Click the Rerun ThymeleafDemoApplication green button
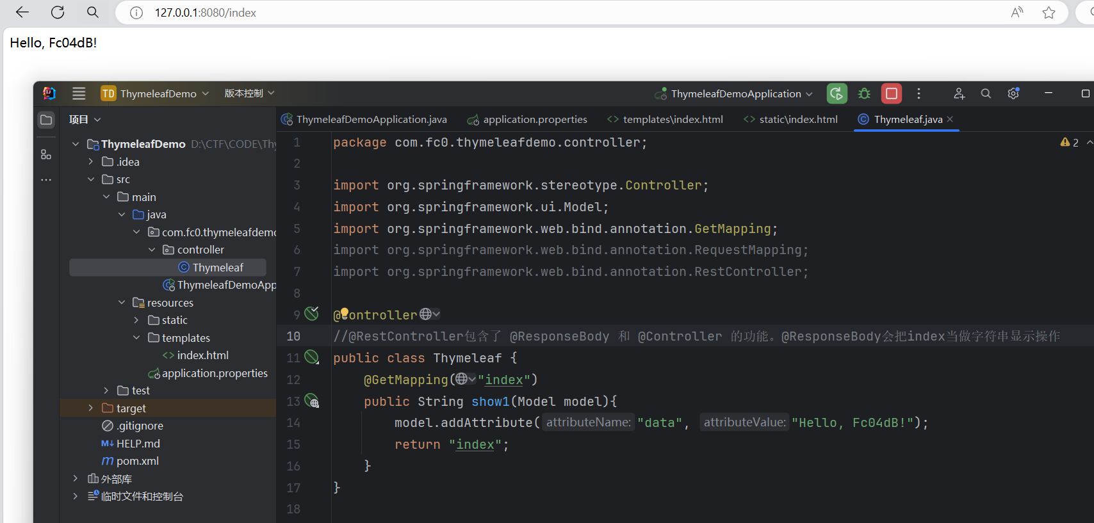The height and width of the screenshot is (523, 1094). coord(837,93)
